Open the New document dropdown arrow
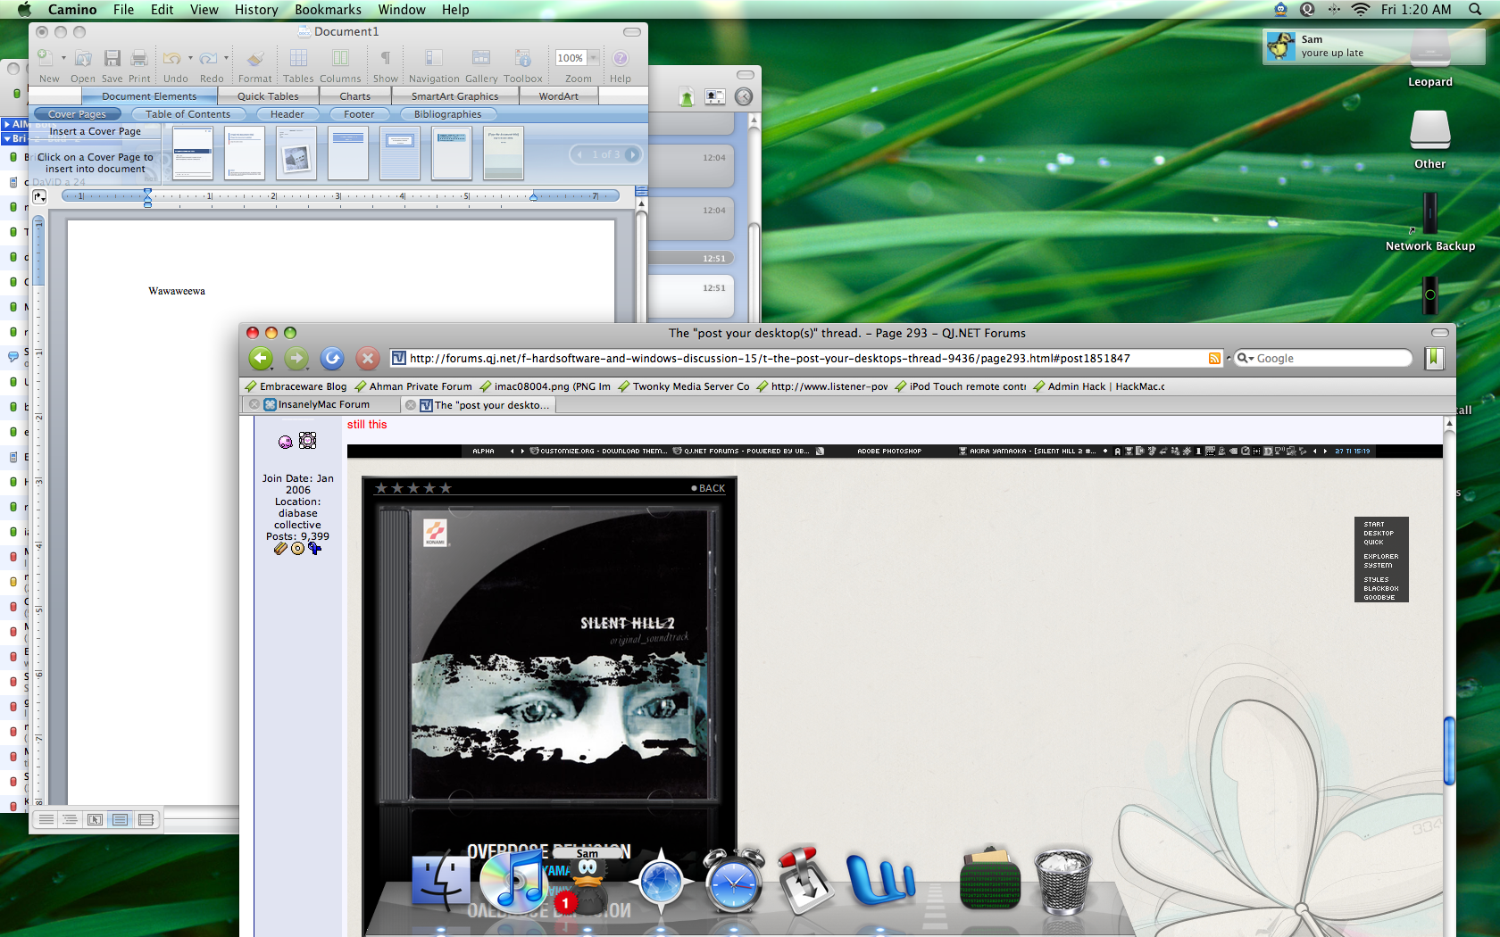 click(x=63, y=59)
